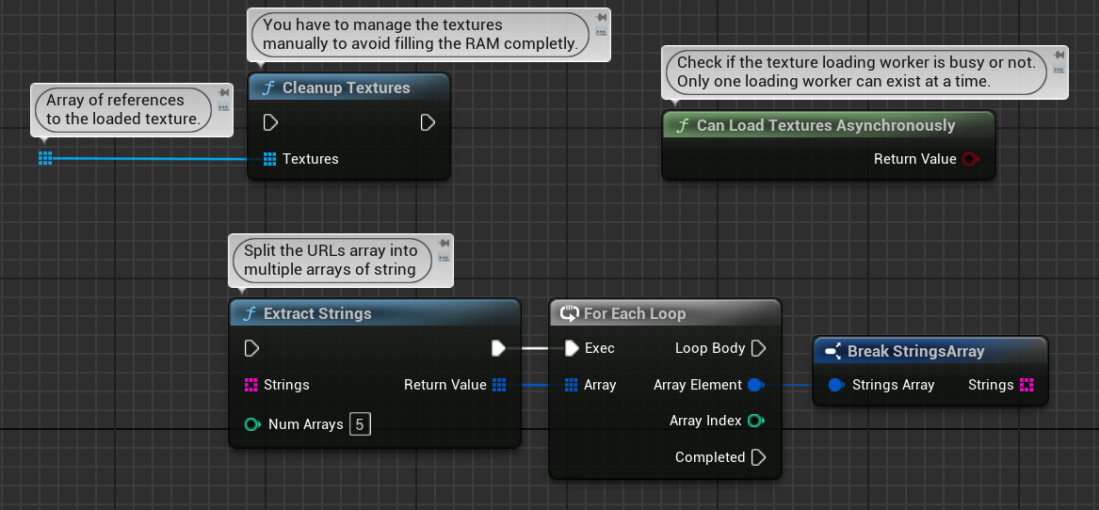Click the Extract Strings exec input pin

[x=251, y=348]
